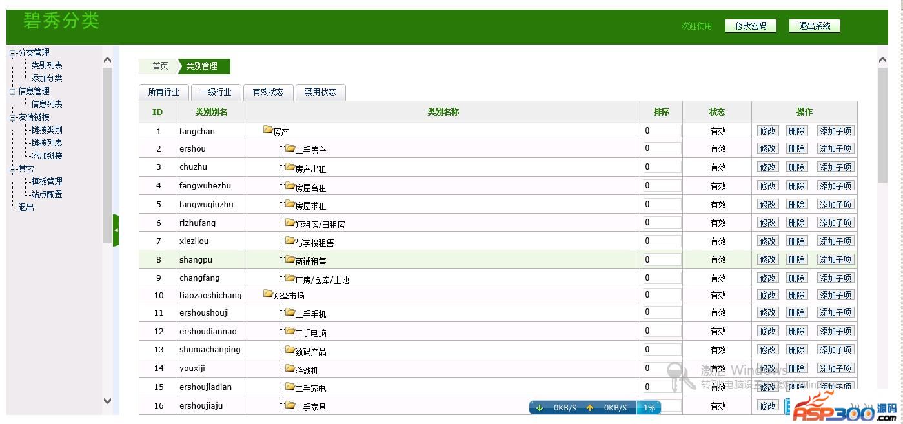Click the folder icon beside 厂房/仓库/土地

pos(290,278)
